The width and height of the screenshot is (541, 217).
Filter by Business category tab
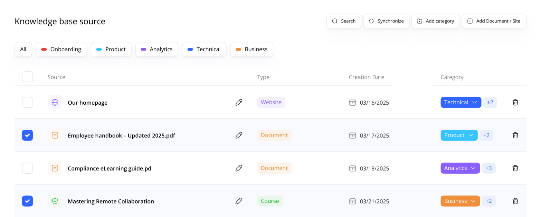click(252, 49)
